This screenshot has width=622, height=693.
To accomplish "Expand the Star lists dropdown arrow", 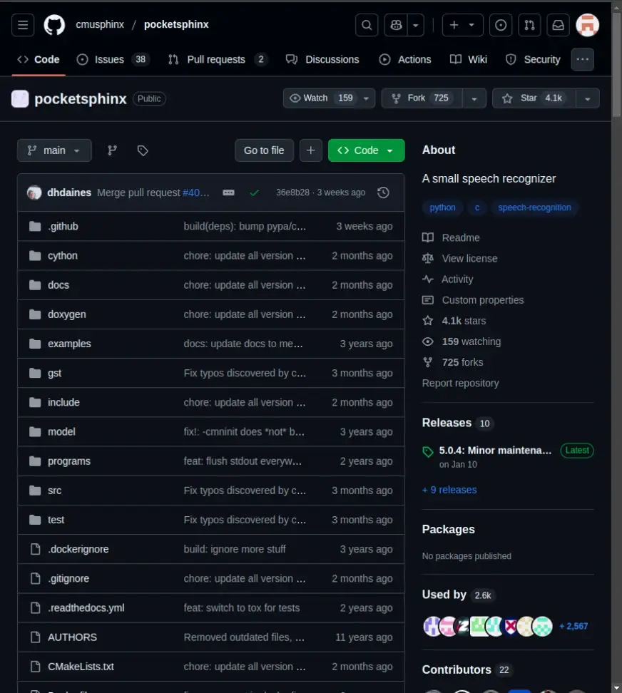I will pyautogui.click(x=587, y=98).
